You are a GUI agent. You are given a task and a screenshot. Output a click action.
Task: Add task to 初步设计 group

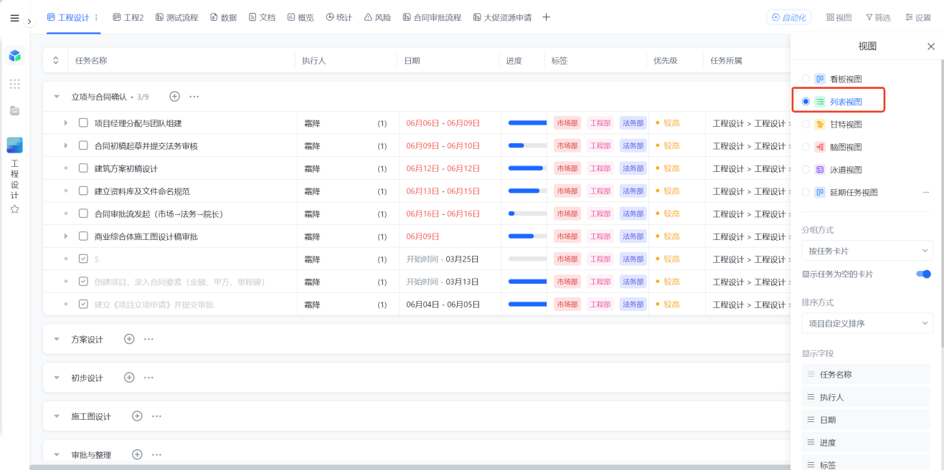tap(129, 377)
